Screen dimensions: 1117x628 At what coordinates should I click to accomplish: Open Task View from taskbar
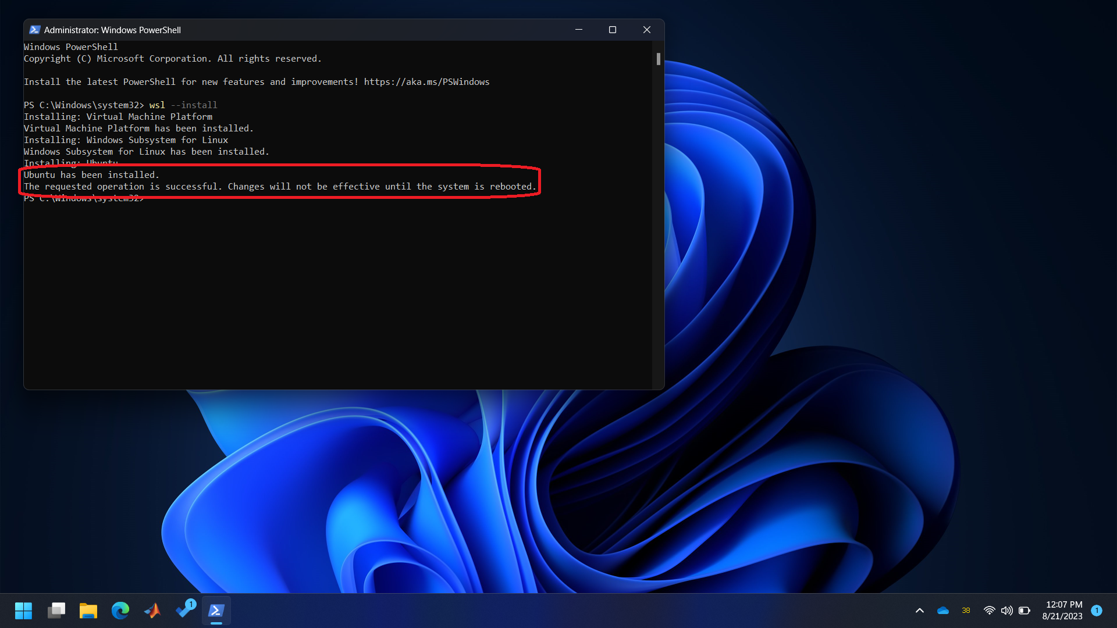56,611
